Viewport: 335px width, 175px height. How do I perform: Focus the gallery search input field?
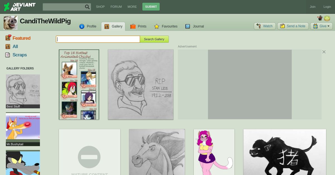(98, 39)
